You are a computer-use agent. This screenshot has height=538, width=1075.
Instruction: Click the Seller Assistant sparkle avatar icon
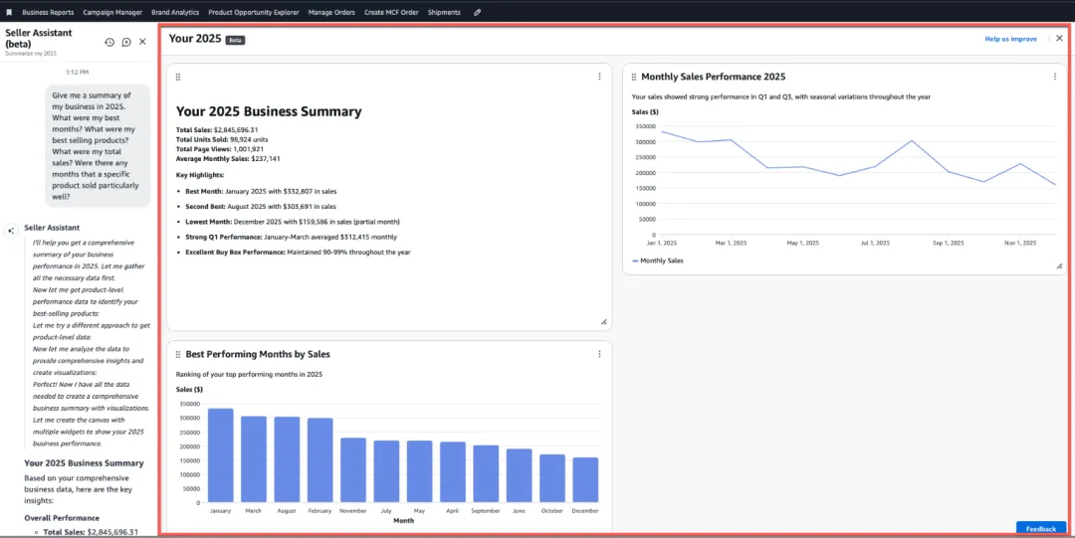[x=11, y=230]
